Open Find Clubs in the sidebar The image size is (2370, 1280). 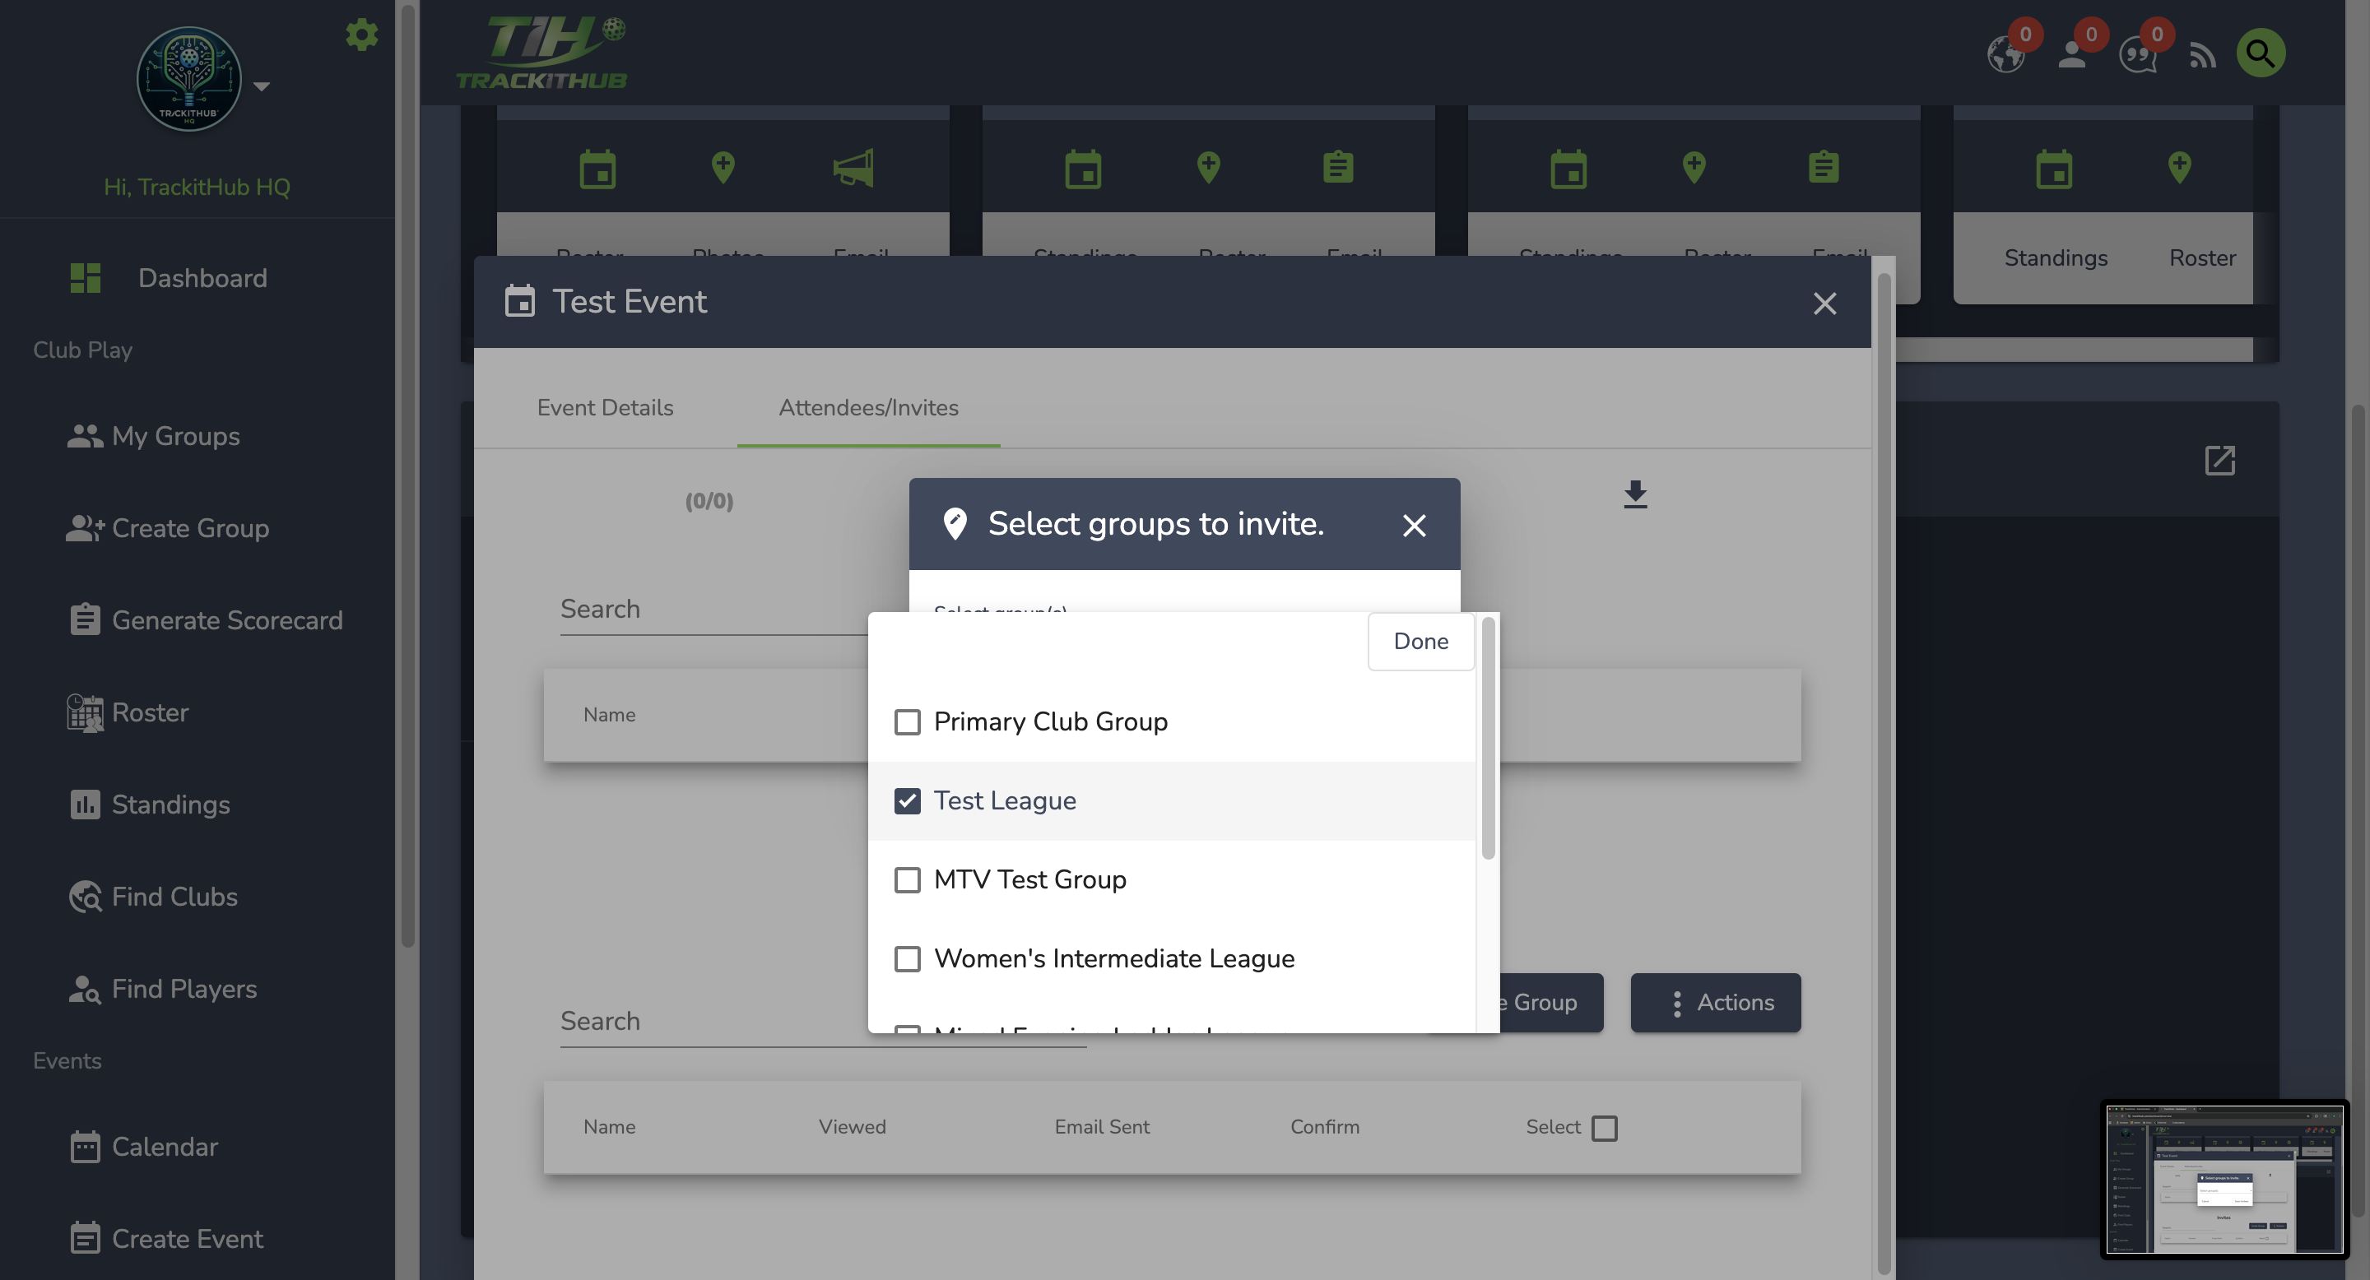(x=174, y=896)
